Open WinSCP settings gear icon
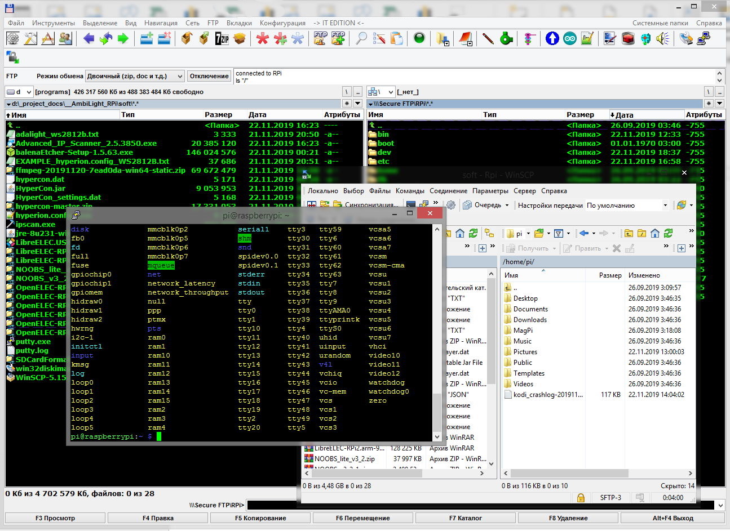730x531 pixels. click(451, 206)
